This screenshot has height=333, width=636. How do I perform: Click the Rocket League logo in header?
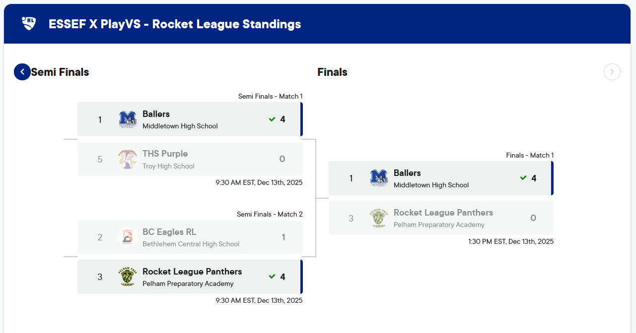[x=29, y=23]
